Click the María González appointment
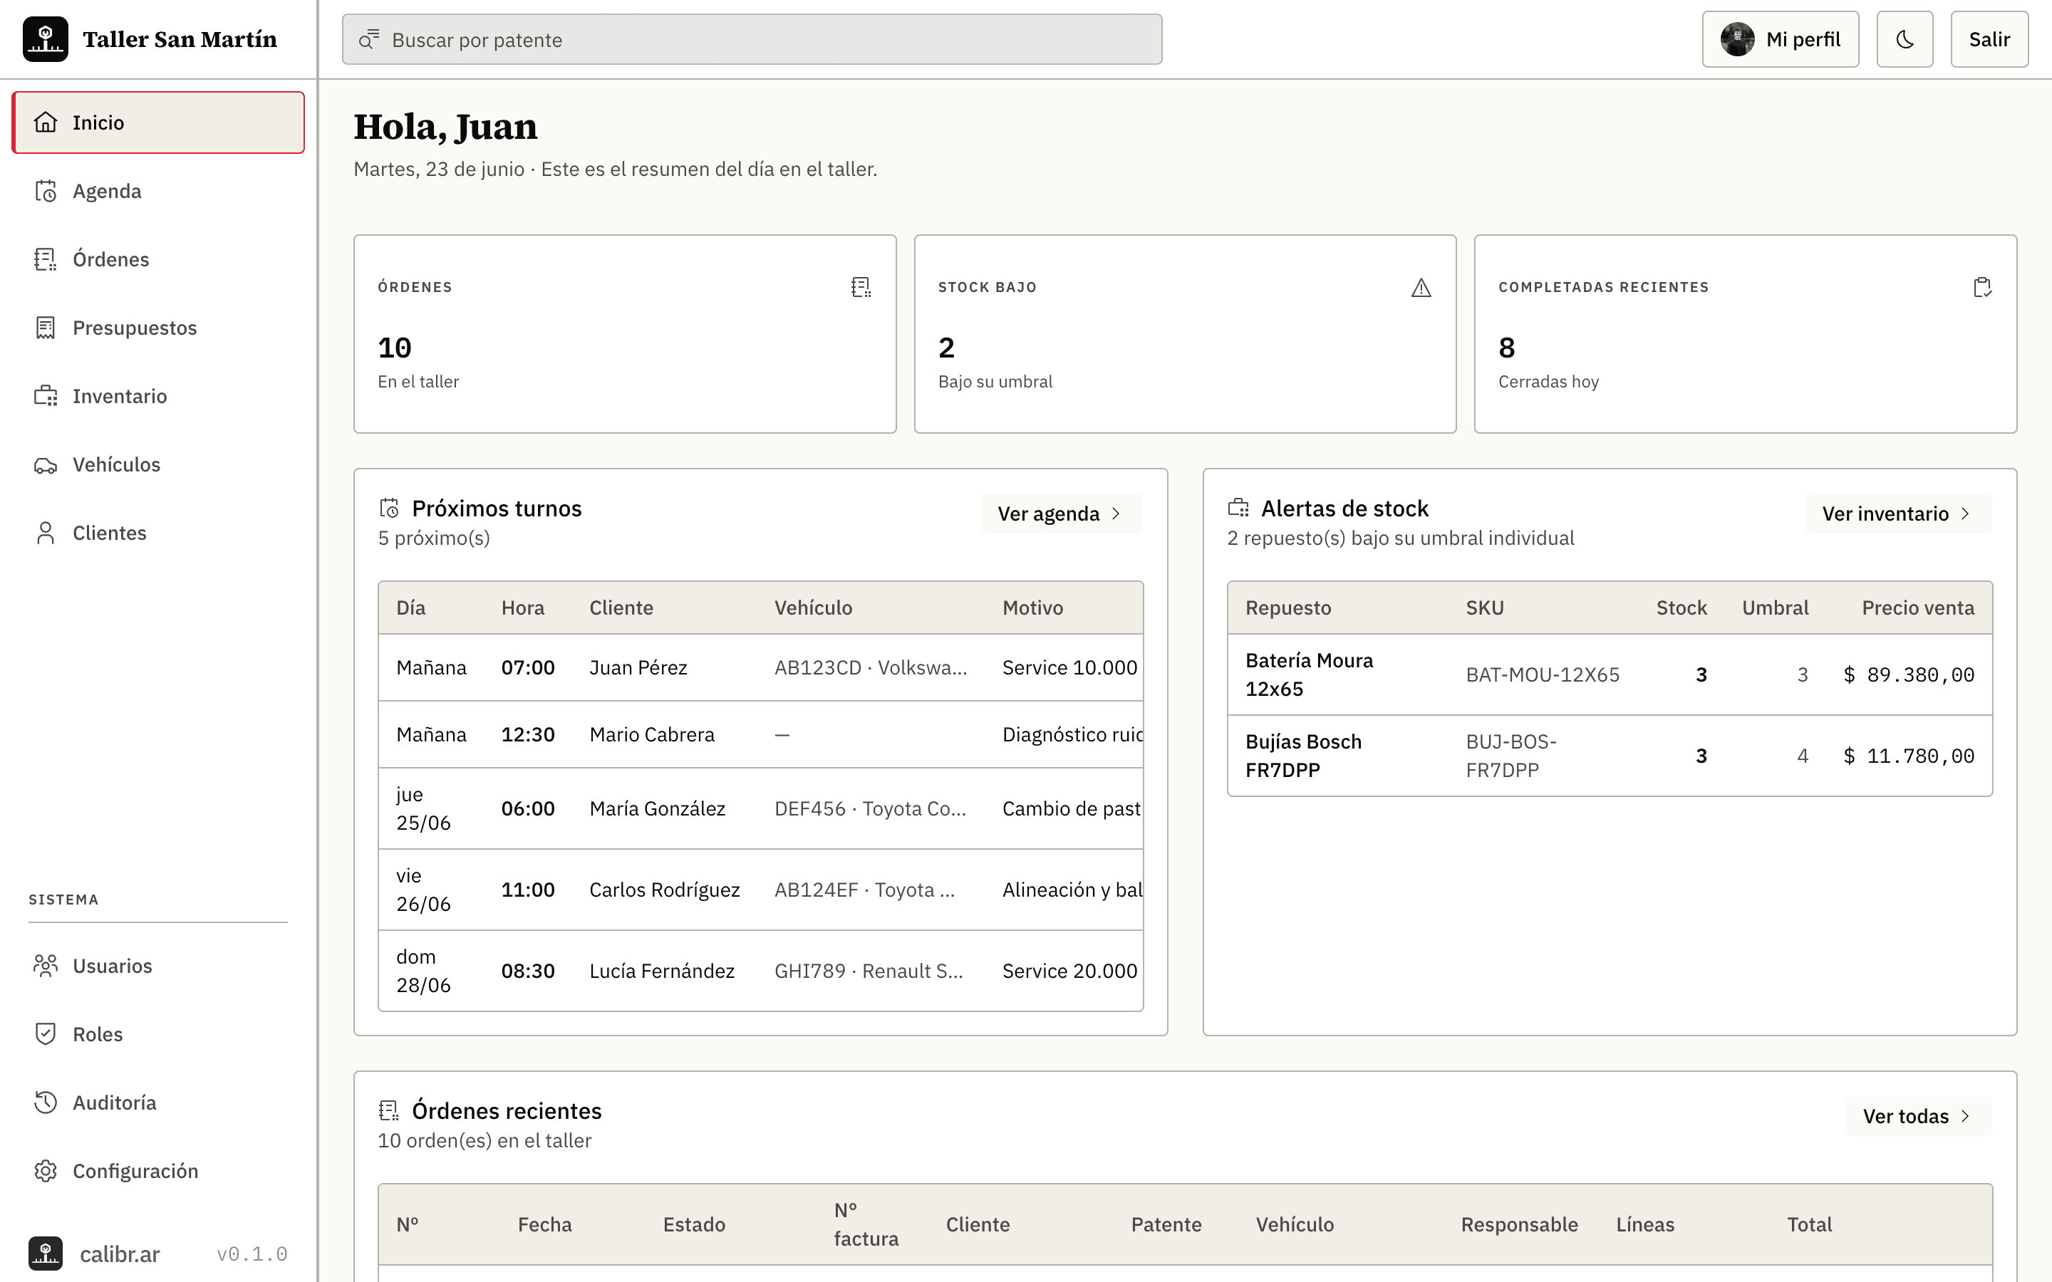 [761, 809]
